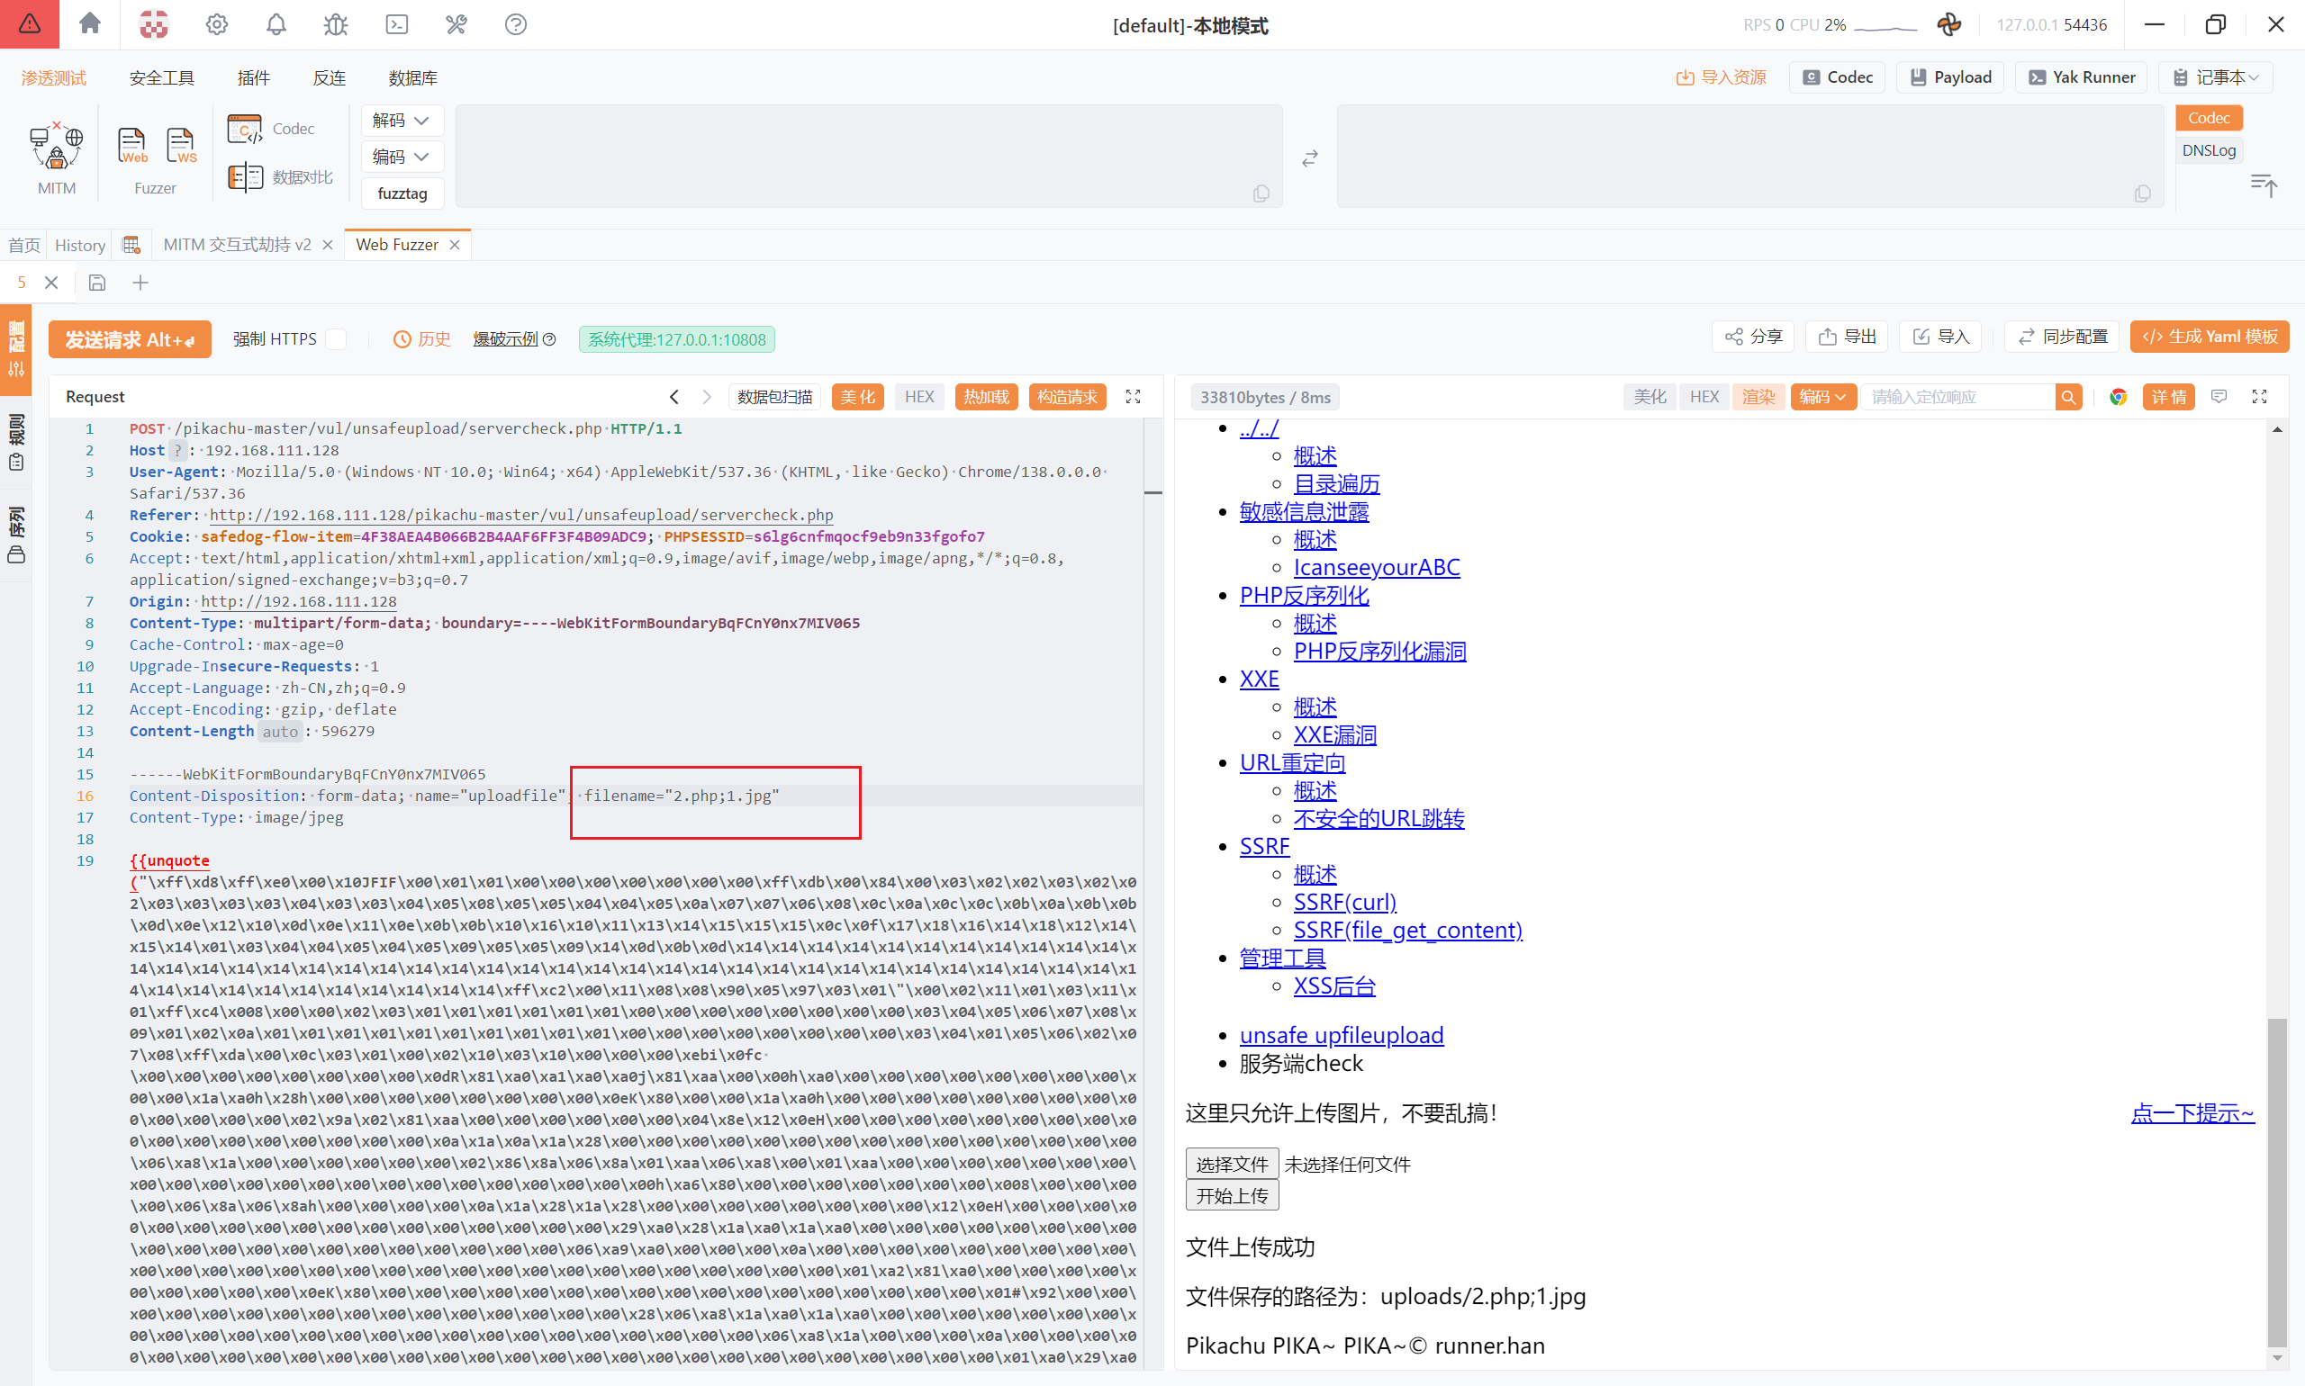Click the notification bell icon

pyautogui.click(x=276, y=24)
